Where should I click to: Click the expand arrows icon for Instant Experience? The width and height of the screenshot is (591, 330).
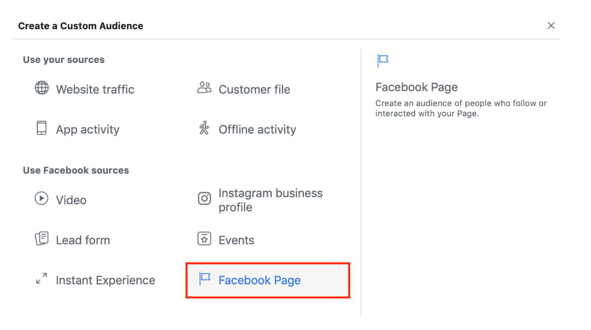(x=42, y=279)
